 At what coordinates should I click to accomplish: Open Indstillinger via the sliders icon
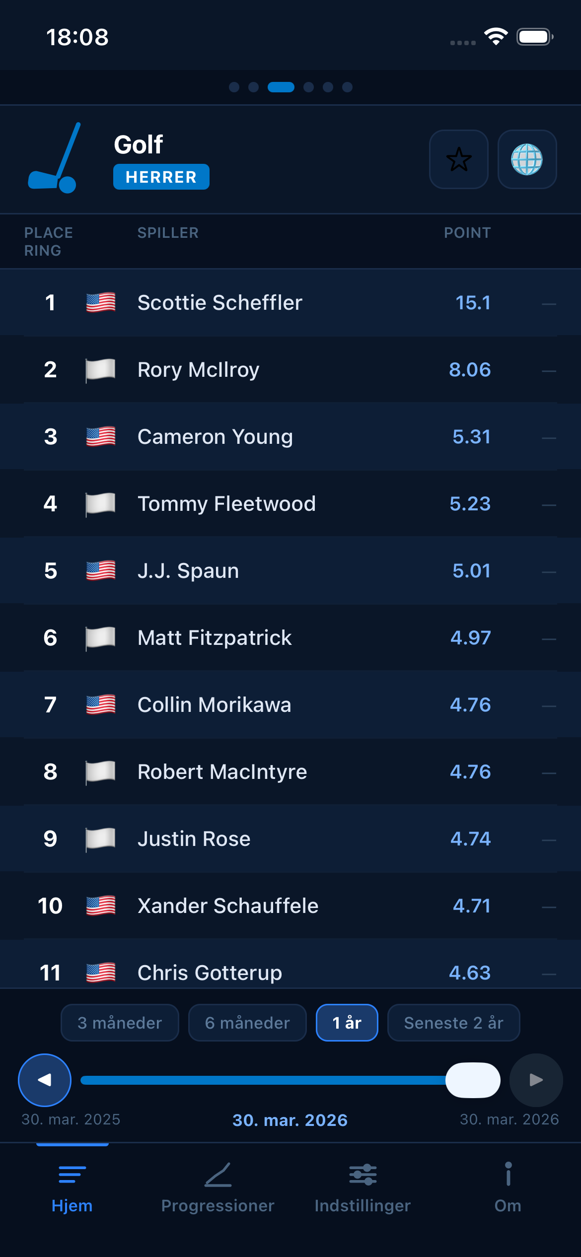[363, 1176]
